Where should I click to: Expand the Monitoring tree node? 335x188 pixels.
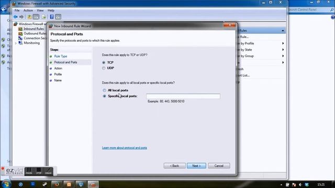tap(16, 43)
